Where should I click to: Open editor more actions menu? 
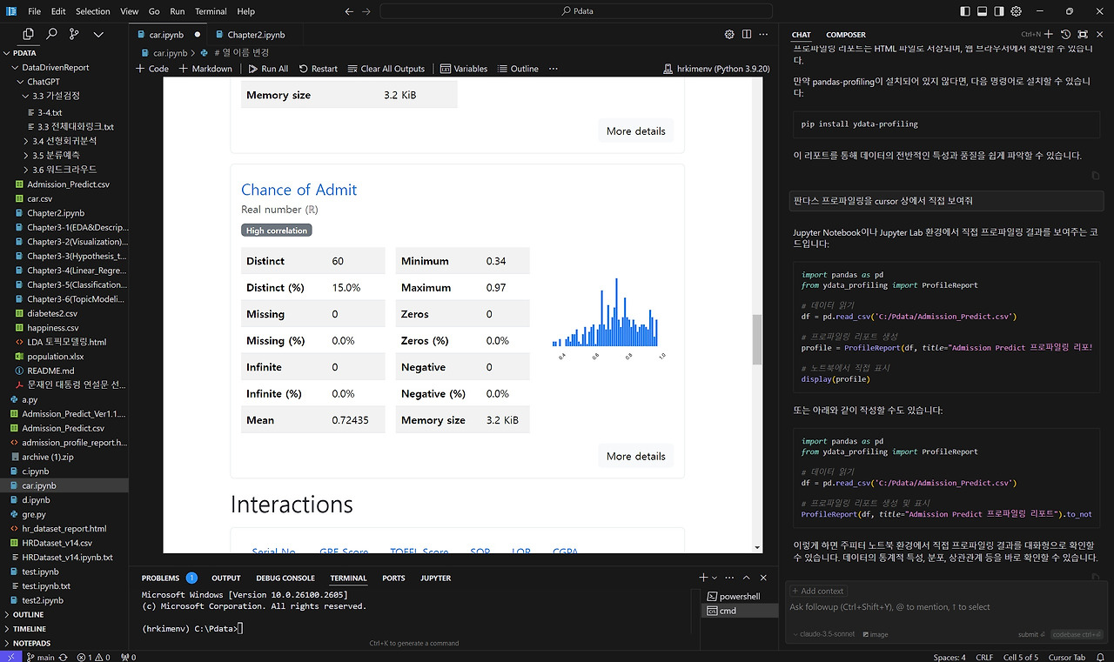(764, 35)
